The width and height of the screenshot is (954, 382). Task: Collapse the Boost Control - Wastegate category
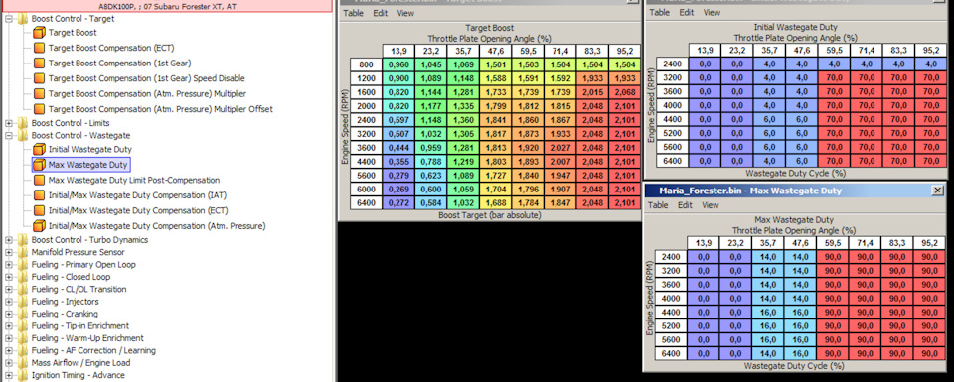9,135
